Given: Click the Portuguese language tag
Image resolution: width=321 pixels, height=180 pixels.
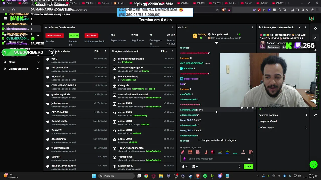Looking at the screenshot, I should [273, 47].
